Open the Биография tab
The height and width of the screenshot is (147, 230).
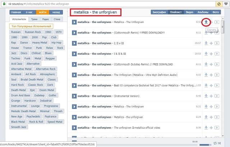(159, 12)
